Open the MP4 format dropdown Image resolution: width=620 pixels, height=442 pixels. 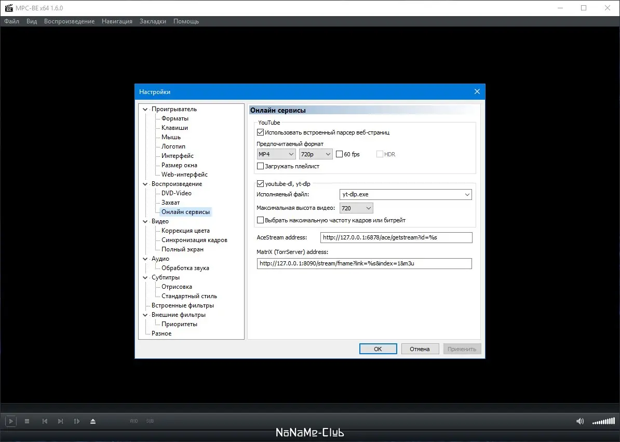tap(276, 154)
